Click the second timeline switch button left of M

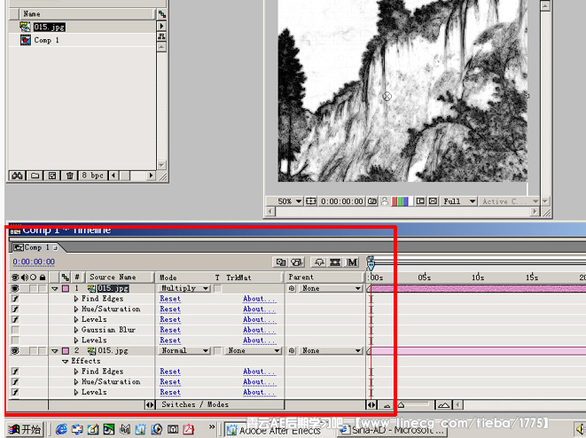pyautogui.click(x=297, y=262)
